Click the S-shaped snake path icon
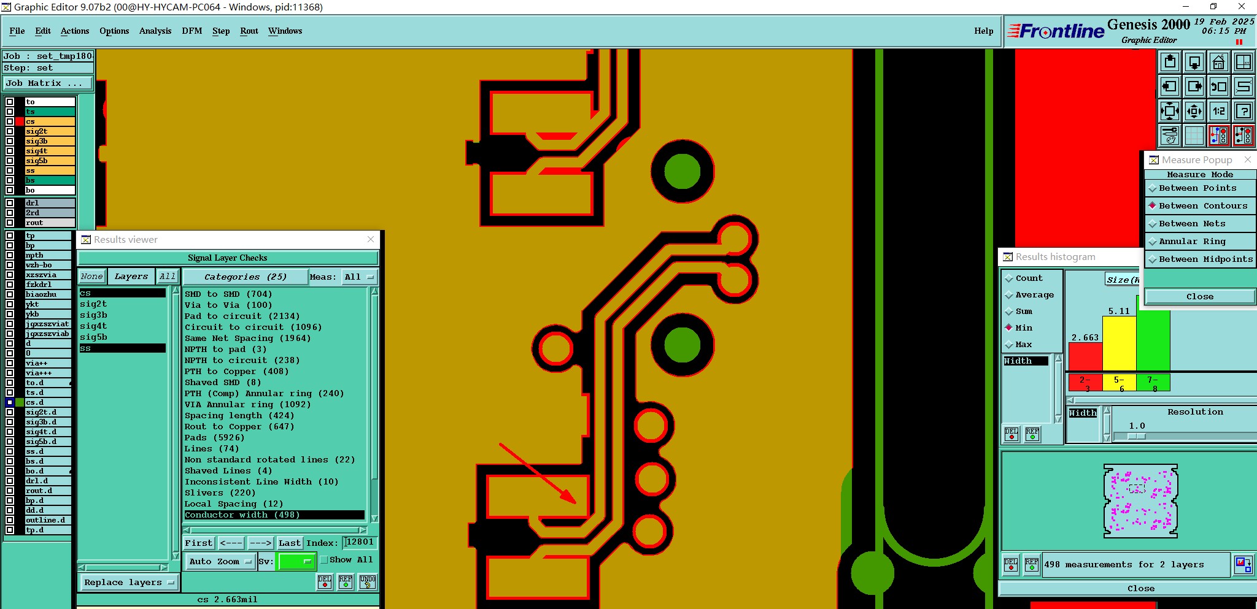The height and width of the screenshot is (609, 1257). 1243,86
